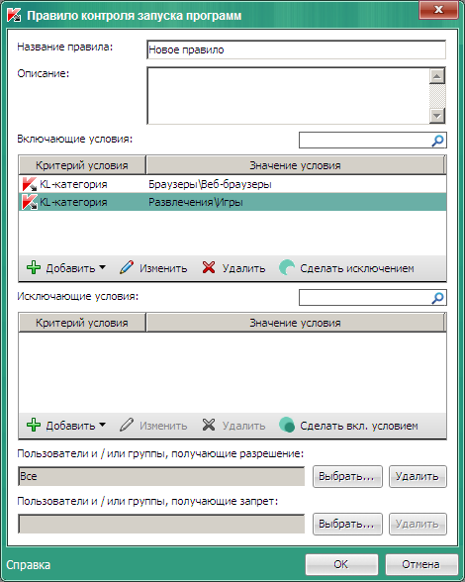Screen dimensions: 465x582
Task: Click description scrollbar up arrow
Action: pos(437,76)
